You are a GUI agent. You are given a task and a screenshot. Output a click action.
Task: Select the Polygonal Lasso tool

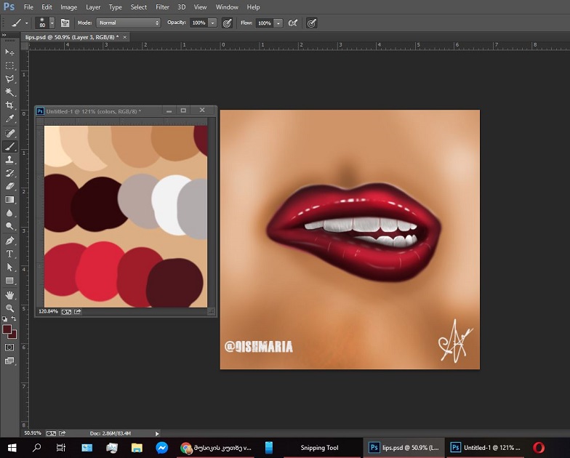(10, 79)
